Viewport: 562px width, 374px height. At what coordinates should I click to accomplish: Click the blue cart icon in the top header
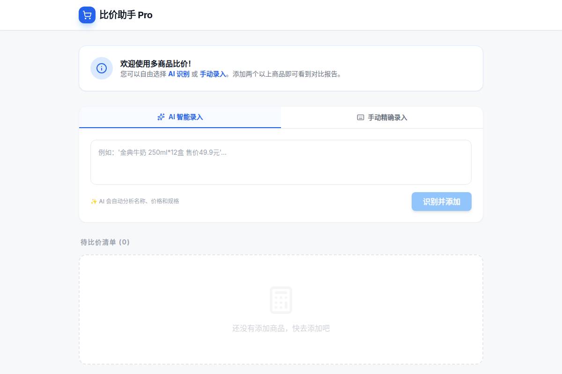(87, 15)
